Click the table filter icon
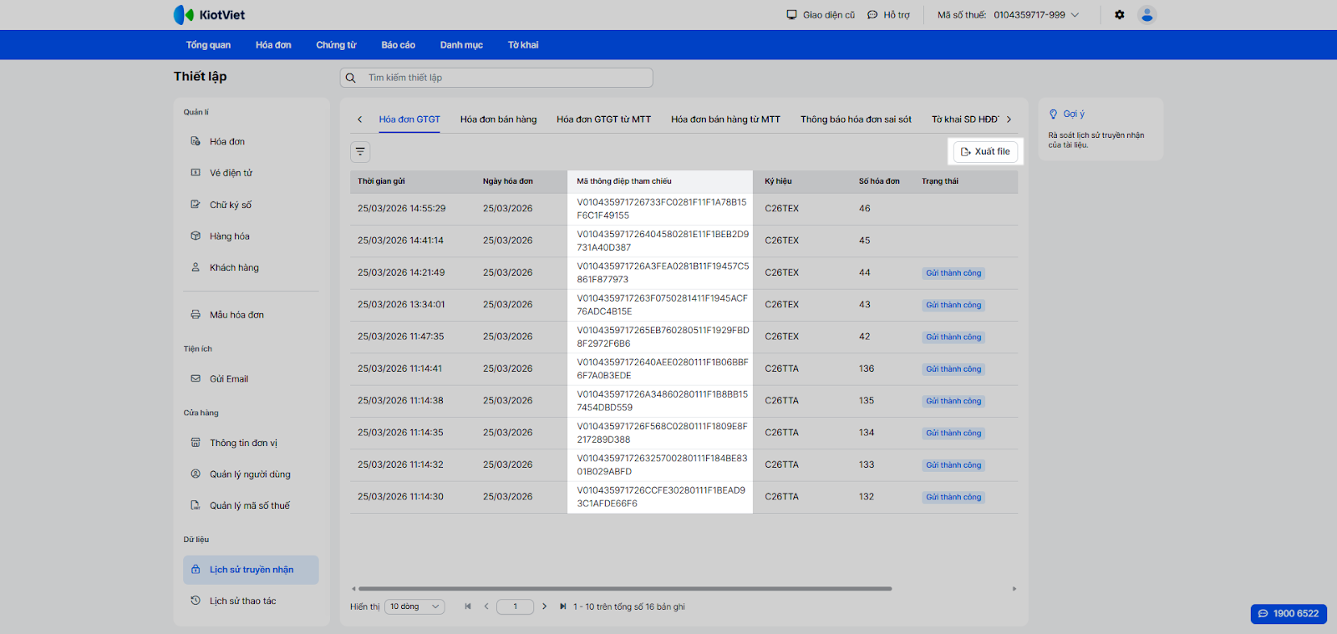Viewport: 1337px width, 634px height. [x=360, y=152]
